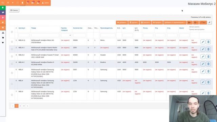This screenshot has width=217, height=122.
Task: Open the shopping cart sidebar icon
Action: (x=3, y=38)
